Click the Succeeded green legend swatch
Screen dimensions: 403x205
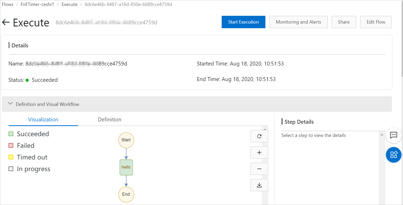[11, 134]
